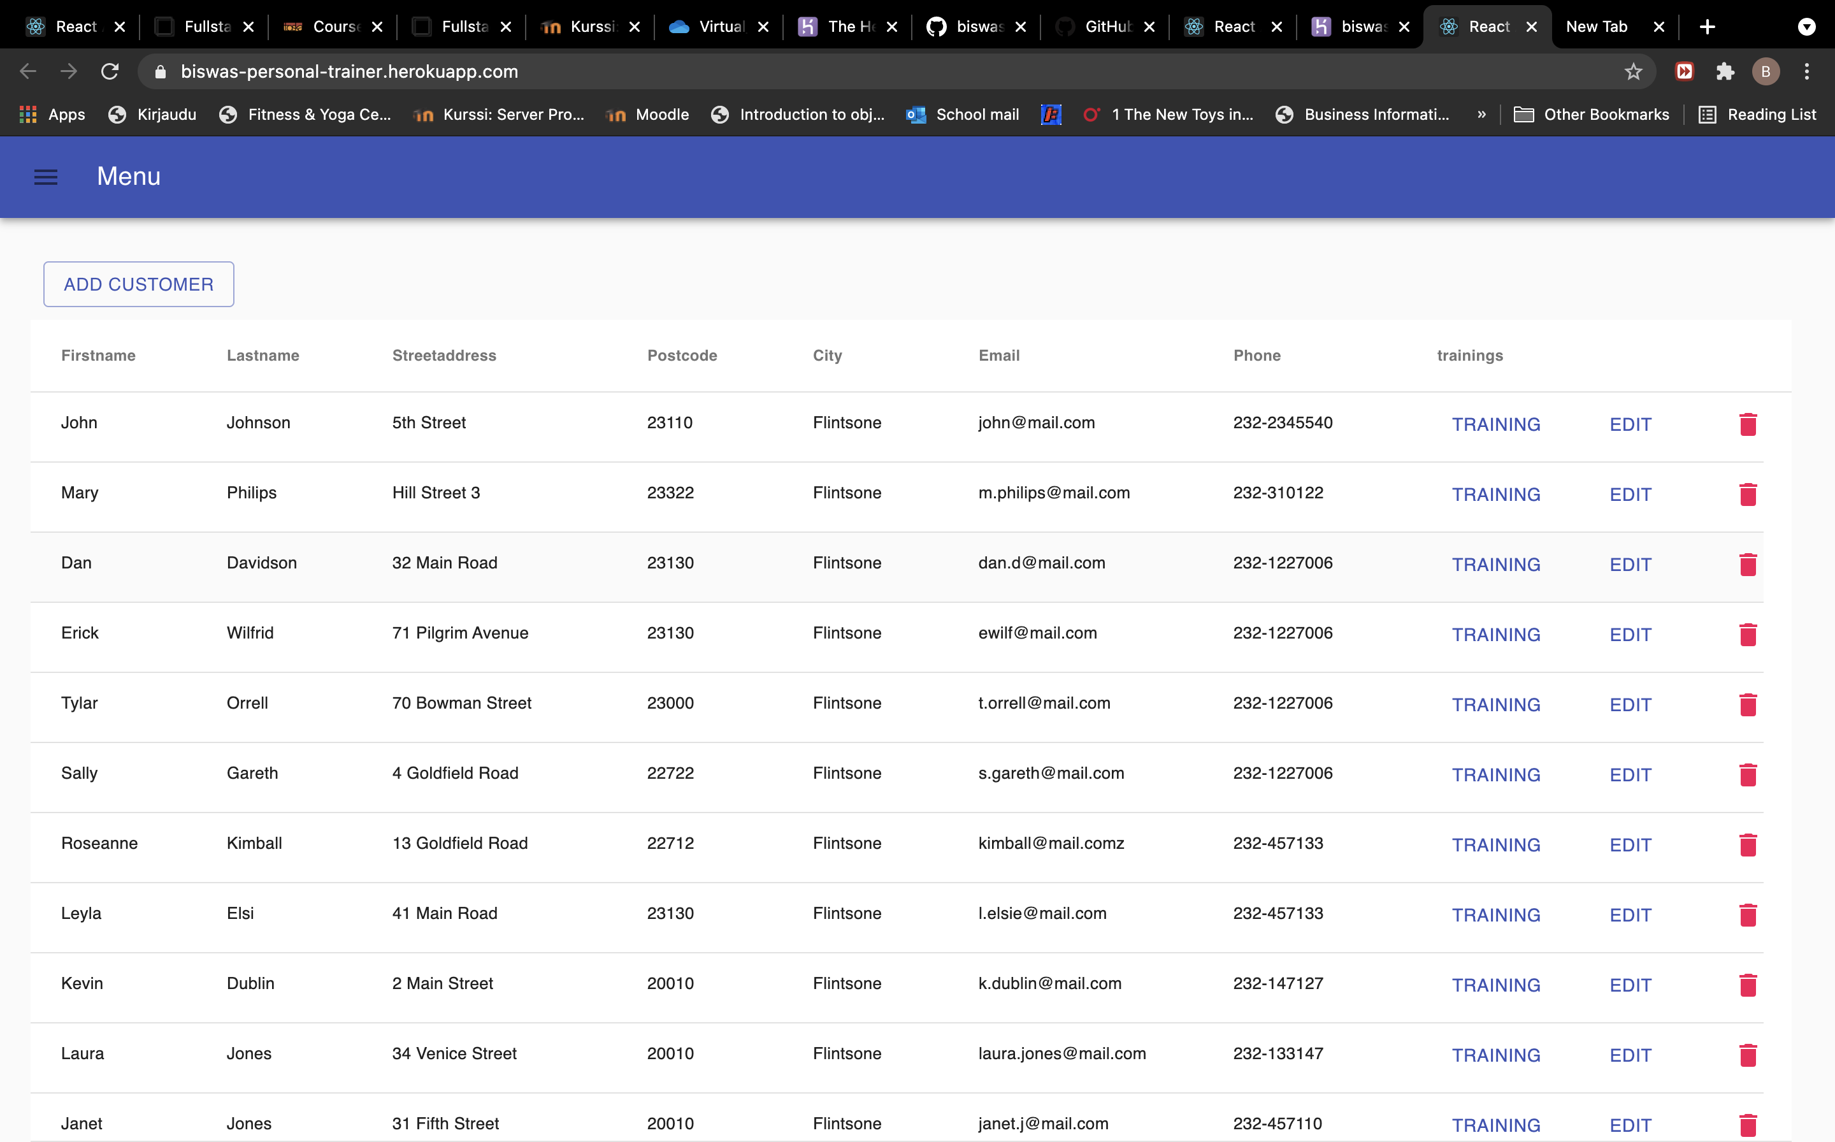Sort by Firstname column header
Viewport: 1835px width, 1142px height.
coord(98,356)
